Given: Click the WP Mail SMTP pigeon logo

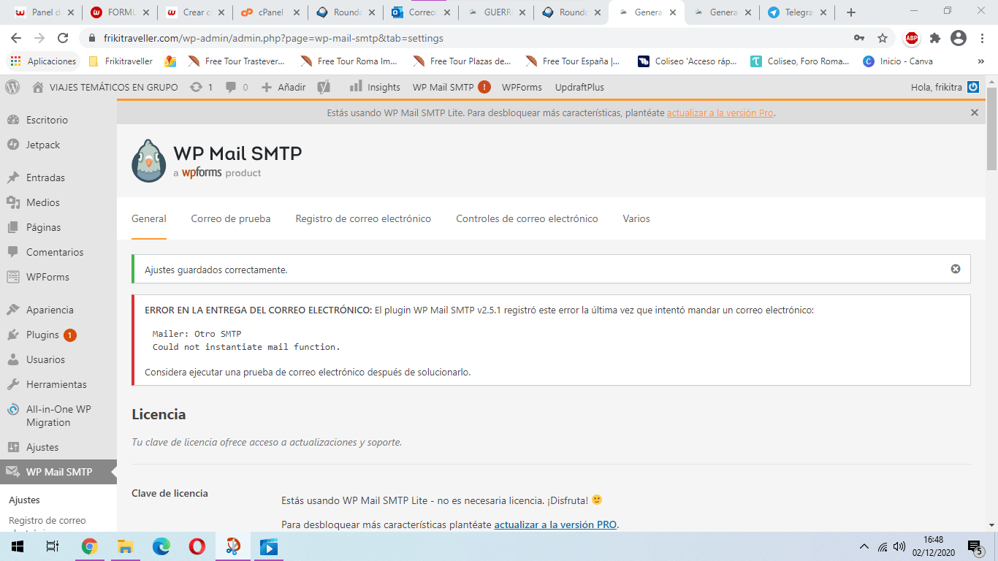Looking at the screenshot, I should pyautogui.click(x=149, y=161).
